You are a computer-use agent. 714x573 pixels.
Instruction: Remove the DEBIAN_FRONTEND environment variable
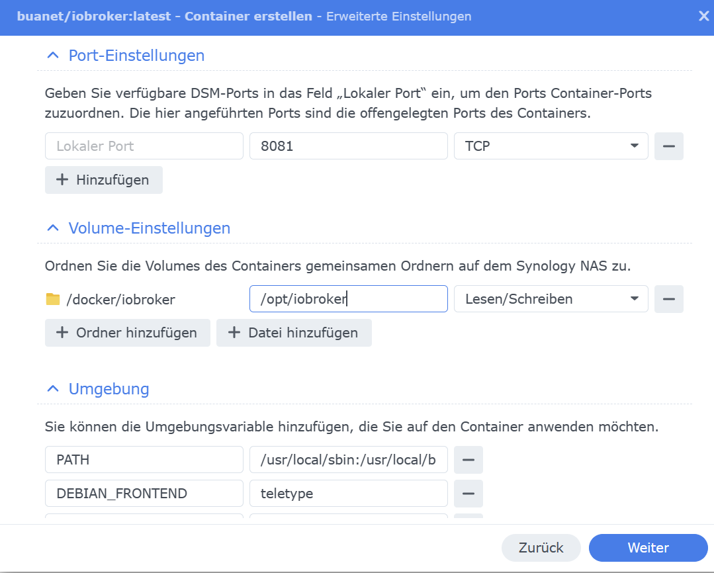469,494
